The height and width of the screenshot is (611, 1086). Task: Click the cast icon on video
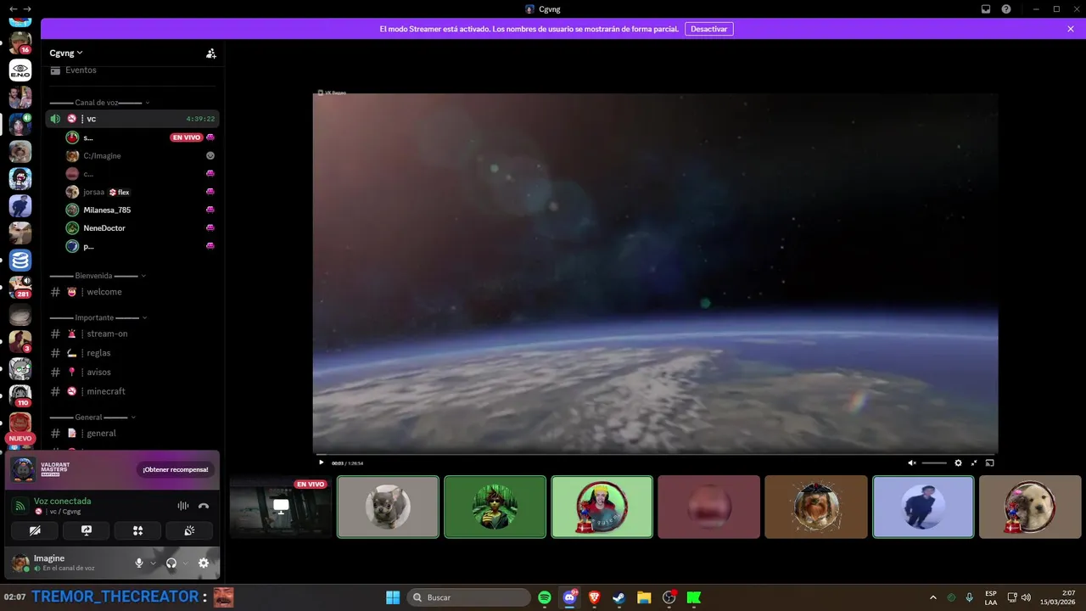pos(989,463)
